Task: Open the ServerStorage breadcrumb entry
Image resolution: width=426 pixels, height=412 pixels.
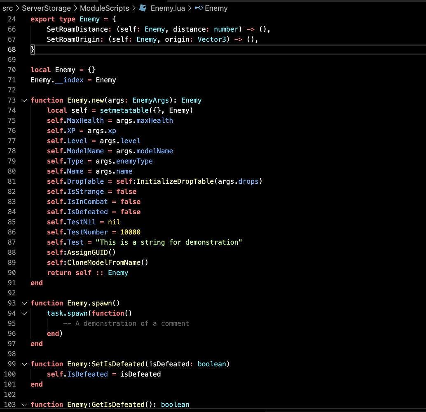Action: coord(46,8)
